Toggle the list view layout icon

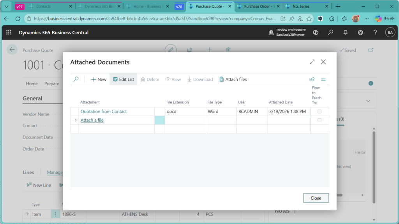tap(323, 79)
